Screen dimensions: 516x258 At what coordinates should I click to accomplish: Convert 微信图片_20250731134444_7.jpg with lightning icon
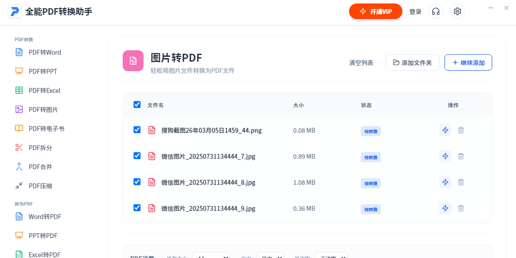[445, 156]
